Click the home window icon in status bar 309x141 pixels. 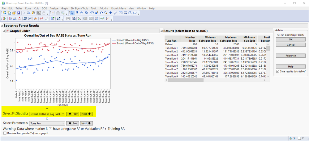pyautogui.click(x=291, y=139)
